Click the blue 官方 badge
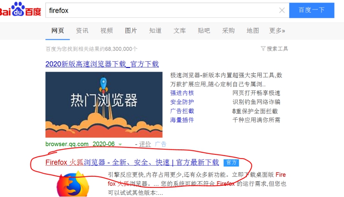The image size is (344, 197). [x=231, y=163]
